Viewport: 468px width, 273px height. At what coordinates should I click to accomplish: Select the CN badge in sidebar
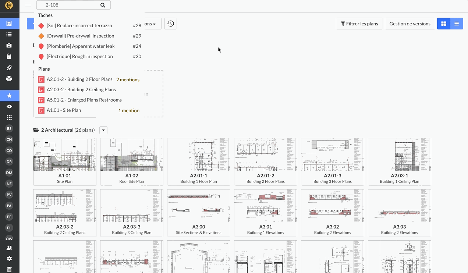[x=9, y=139]
